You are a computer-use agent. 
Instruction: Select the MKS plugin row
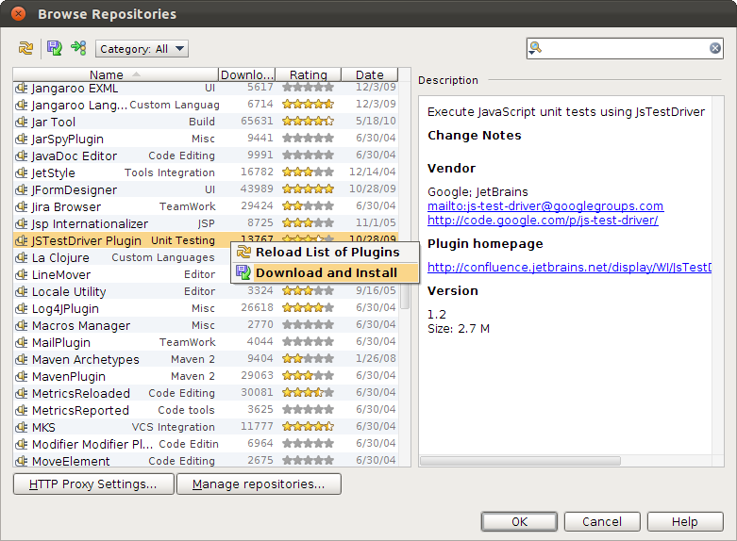click(x=206, y=427)
